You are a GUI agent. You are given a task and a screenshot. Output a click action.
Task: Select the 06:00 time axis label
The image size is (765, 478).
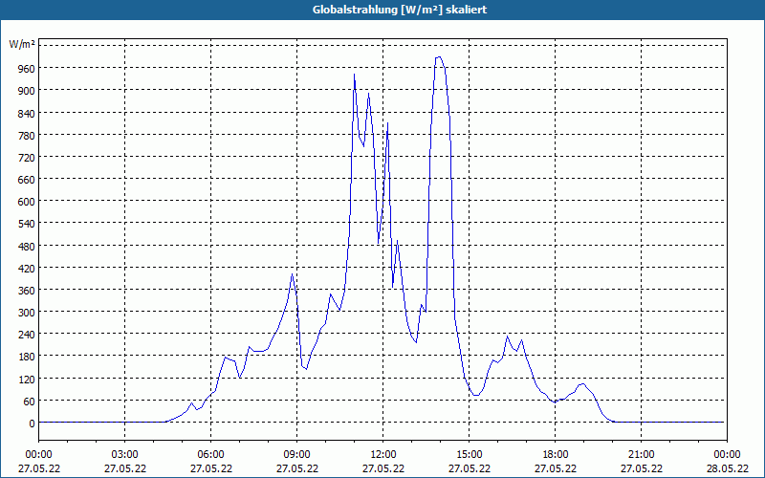coord(210,455)
